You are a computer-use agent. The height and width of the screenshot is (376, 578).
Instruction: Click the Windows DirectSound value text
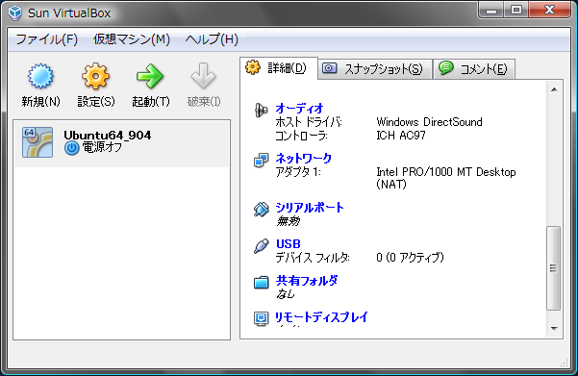(x=429, y=122)
